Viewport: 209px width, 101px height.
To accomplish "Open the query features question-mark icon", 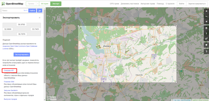I will (x=206, y=52).
